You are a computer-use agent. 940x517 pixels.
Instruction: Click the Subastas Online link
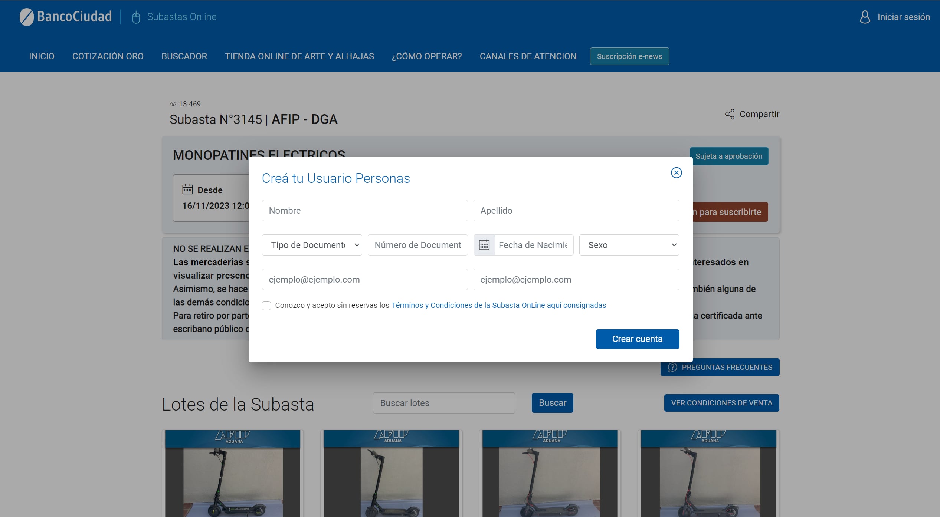click(182, 17)
